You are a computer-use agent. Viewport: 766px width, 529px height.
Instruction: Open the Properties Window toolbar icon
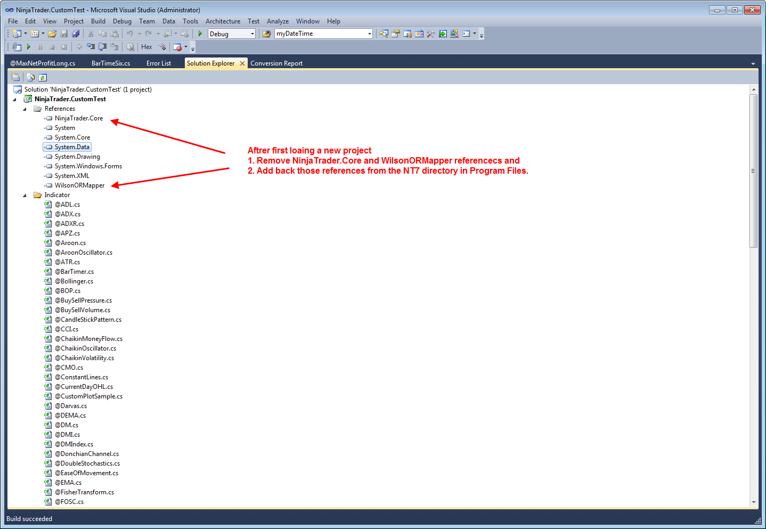(x=396, y=34)
